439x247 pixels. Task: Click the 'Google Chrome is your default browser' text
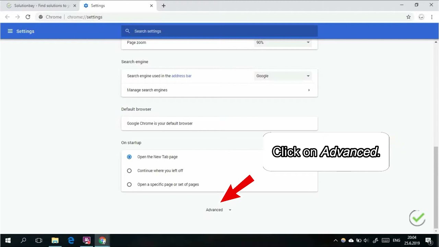point(160,123)
